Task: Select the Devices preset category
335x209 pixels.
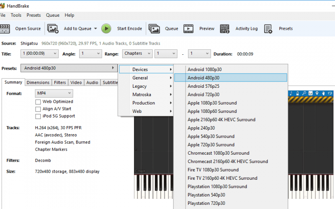Action: [146, 69]
